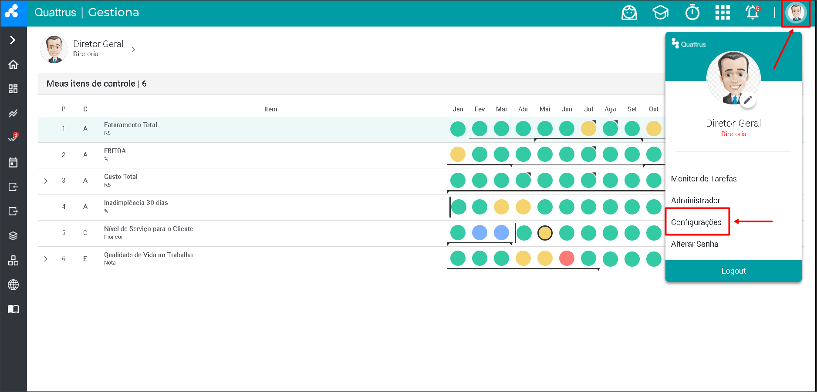Open the calendar icon in left sidebar
Viewport: 817px width, 392px height.
13,163
